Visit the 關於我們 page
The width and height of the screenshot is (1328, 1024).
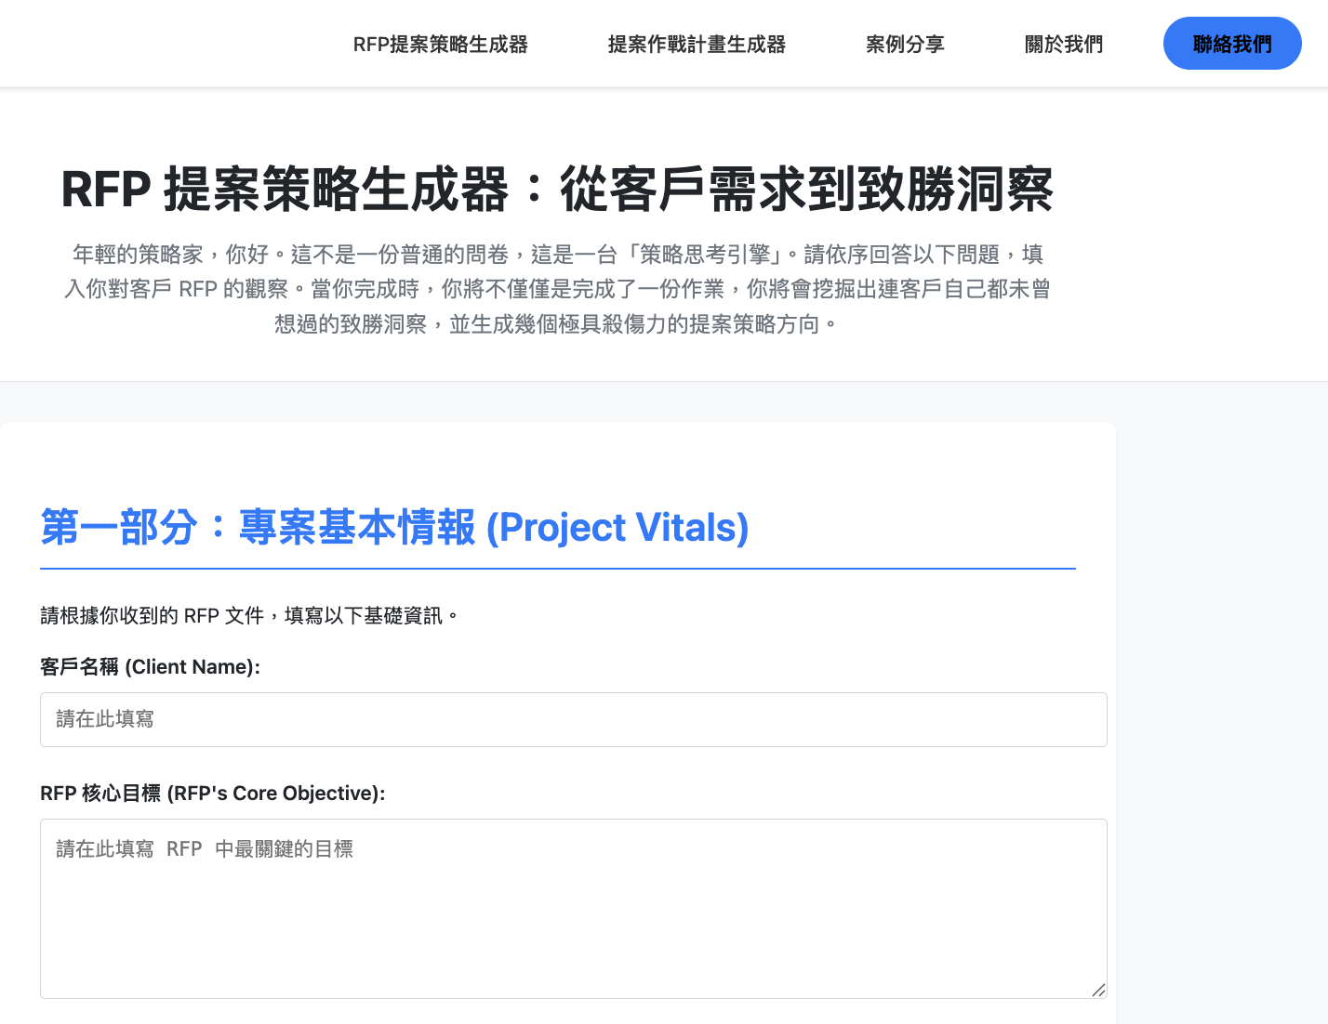tap(1064, 44)
